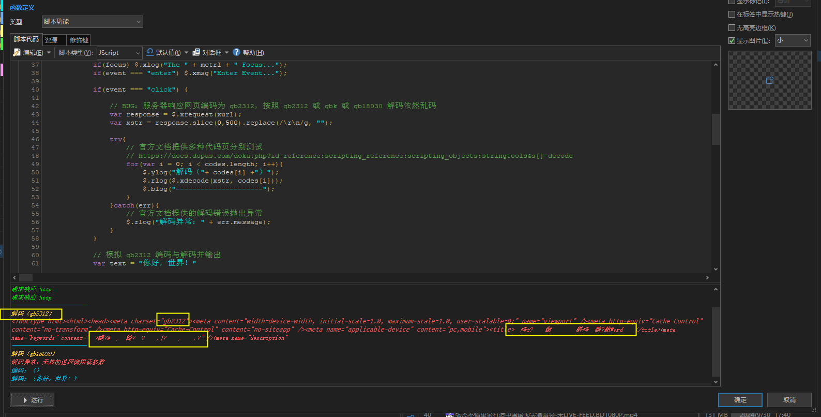
Task: Click the 取消 button
Action: [789, 400]
